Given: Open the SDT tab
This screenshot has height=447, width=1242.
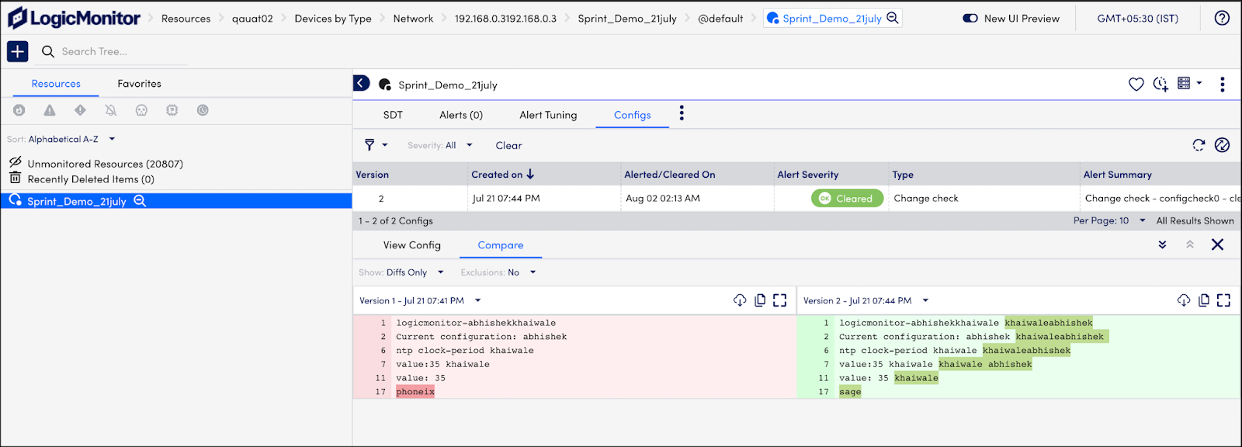Looking at the screenshot, I should point(393,115).
